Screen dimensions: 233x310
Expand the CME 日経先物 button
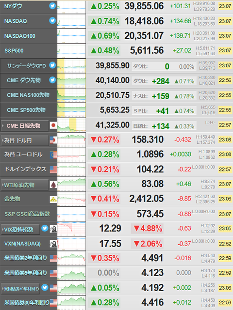tap(25, 126)
